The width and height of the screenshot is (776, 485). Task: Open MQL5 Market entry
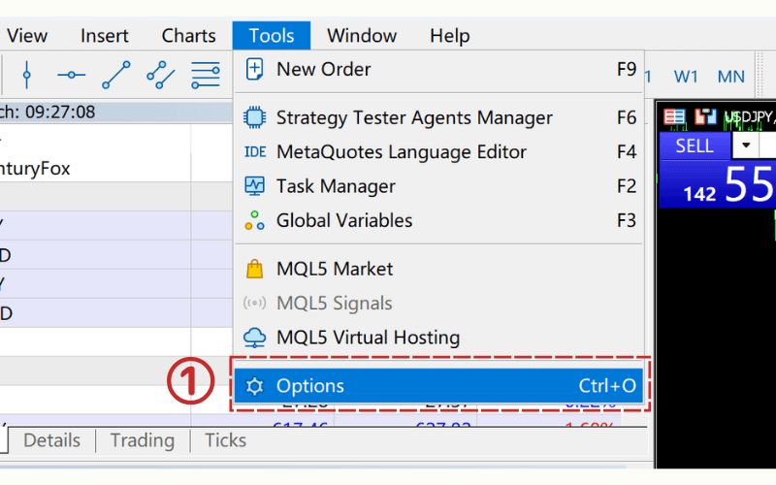439,270
